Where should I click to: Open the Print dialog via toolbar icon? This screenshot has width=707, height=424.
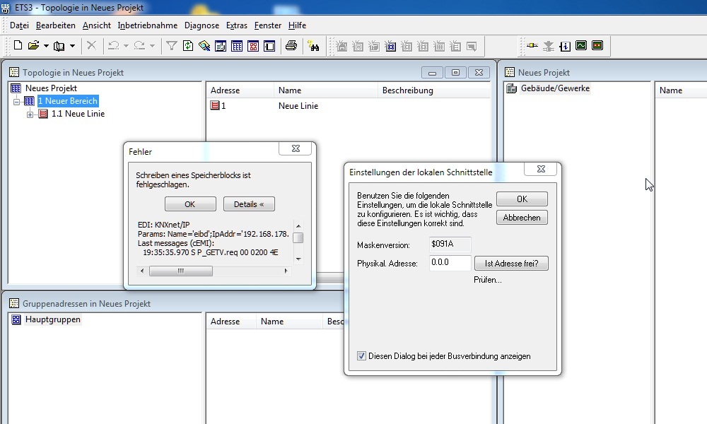click(x=291, y=45)
